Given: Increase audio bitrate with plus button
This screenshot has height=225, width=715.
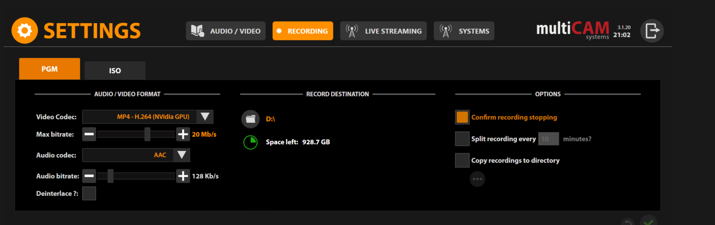Looking at the screenshot, I should (x=183, y=176).
